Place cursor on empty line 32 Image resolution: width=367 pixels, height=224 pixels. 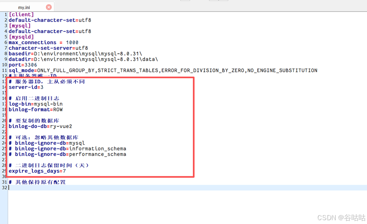tap(187, 187)
